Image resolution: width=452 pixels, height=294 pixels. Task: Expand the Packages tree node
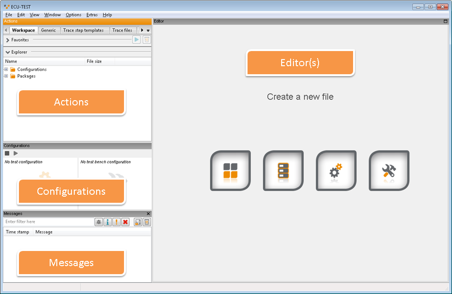[x=6, y=76]
